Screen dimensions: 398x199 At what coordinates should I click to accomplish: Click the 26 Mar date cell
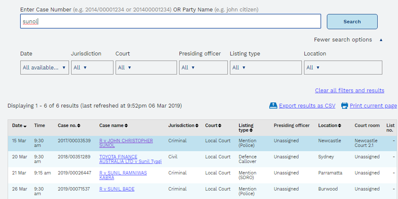(19, 189)
